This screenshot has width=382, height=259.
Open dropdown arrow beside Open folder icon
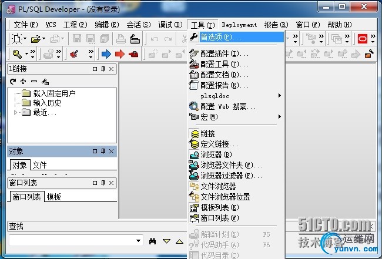point(43,38)
